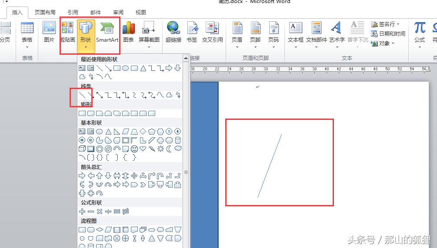Select straight line shape under 线条
The height and width of the screenshot is (248, 437).
point(82,95)
